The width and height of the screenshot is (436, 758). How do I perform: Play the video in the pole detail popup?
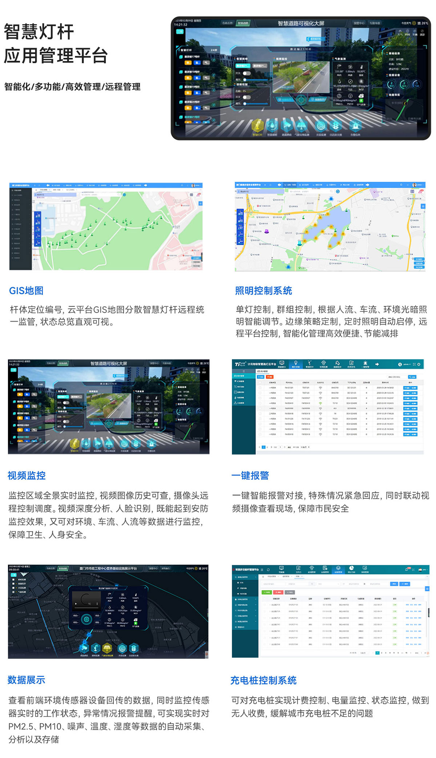[76, 604]
